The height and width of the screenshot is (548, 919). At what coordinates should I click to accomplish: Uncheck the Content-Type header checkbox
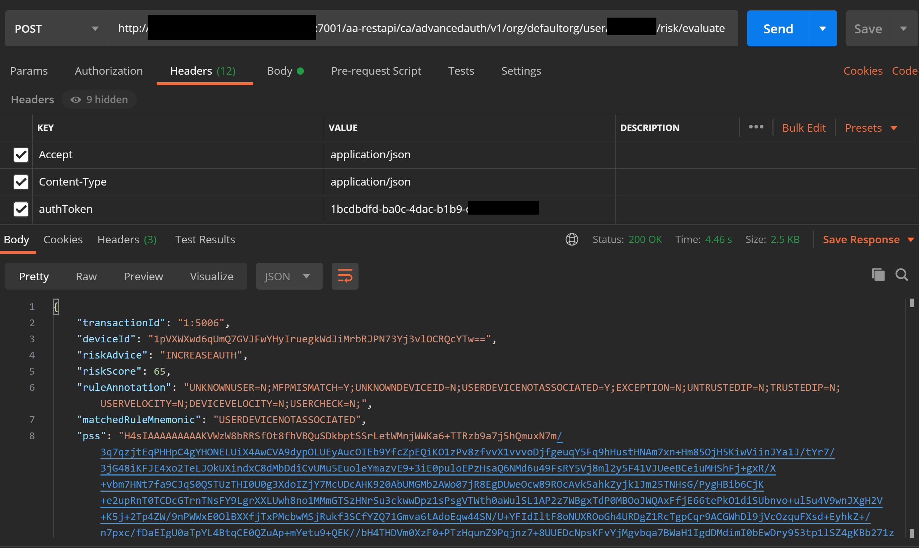[x=21, y=182]
